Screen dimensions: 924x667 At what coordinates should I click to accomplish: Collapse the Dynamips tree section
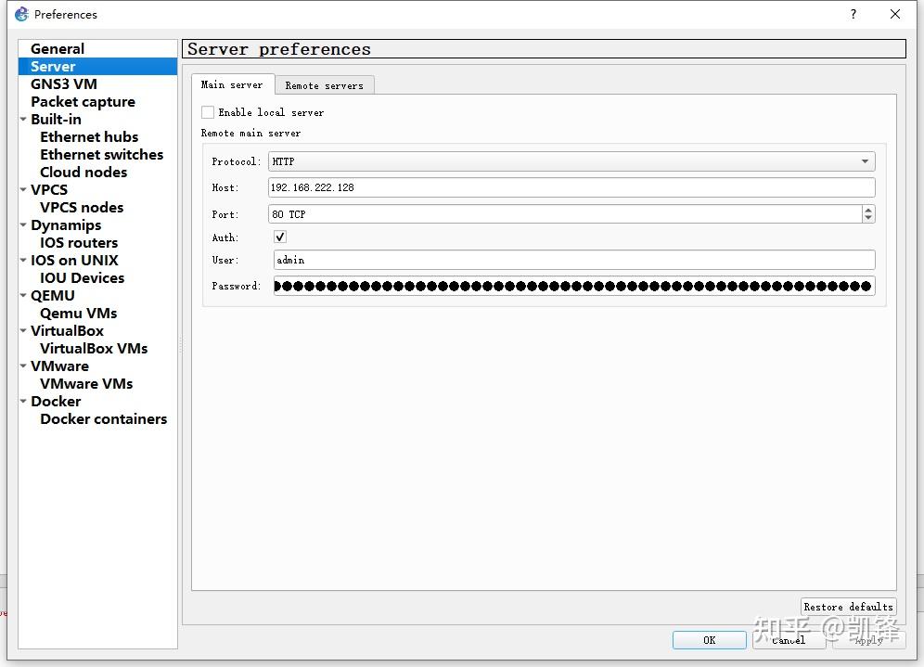[23, 225]
